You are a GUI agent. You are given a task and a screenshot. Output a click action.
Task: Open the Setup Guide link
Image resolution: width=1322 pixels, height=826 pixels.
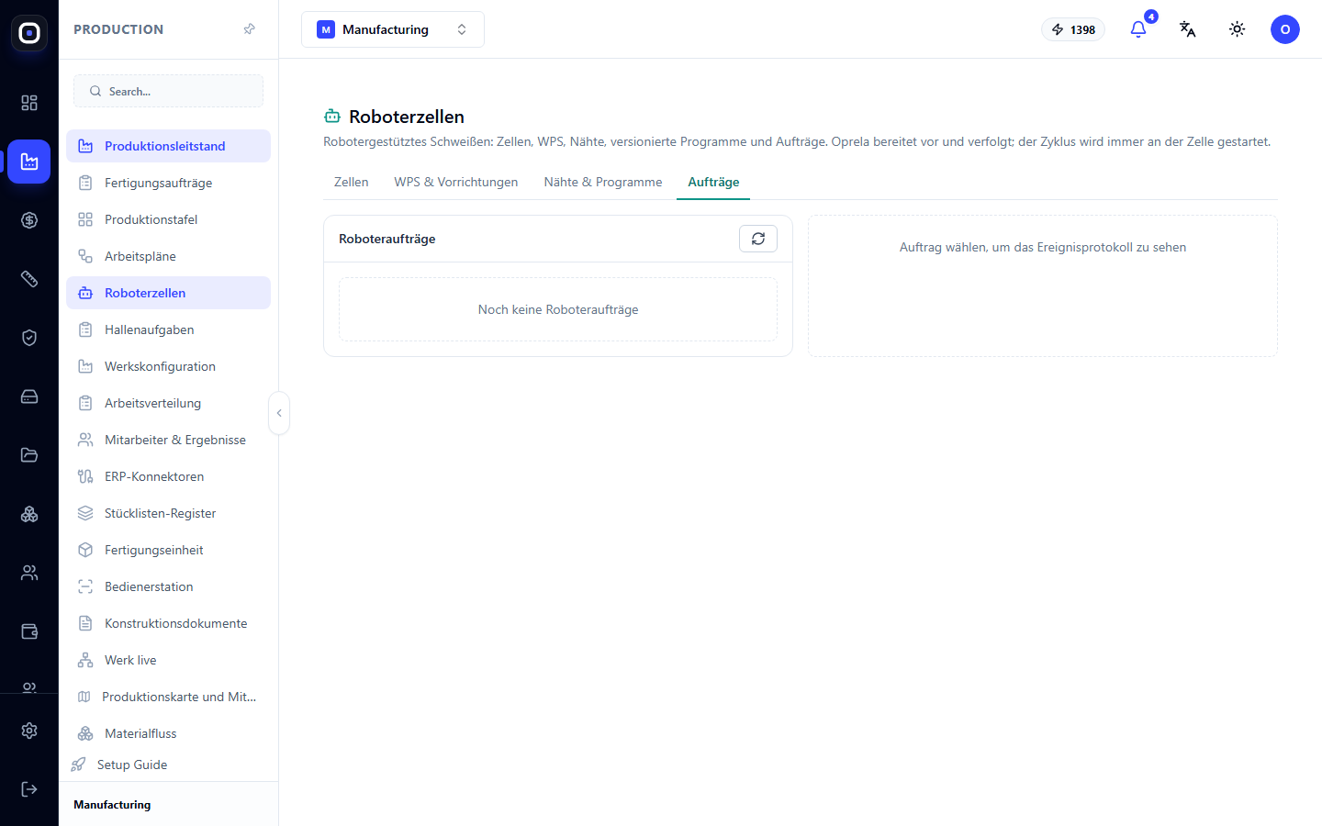[x=132, y=765]
